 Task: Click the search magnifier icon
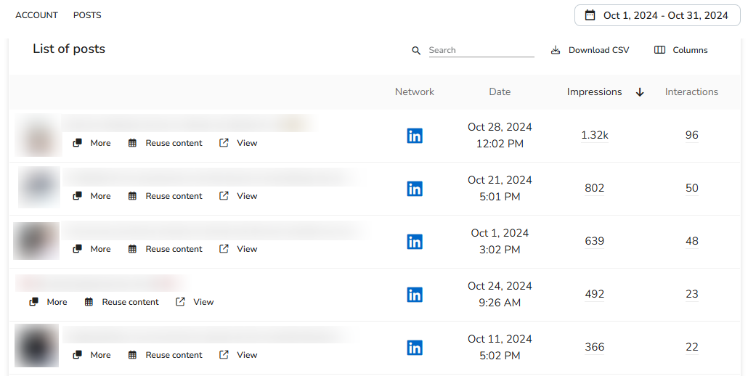tap(416, 51)
